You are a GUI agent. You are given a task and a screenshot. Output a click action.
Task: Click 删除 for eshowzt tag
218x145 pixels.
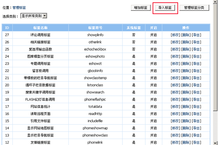pos(185,63)
